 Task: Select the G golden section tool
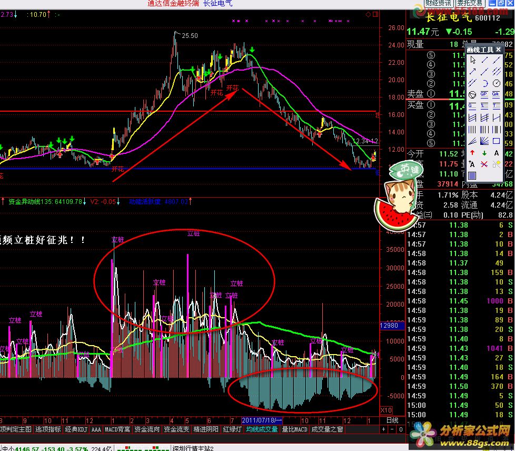(x=472, y=105)
